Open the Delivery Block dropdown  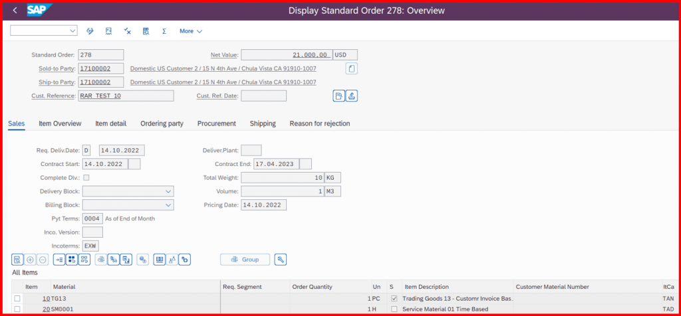[x=168, y=191]
